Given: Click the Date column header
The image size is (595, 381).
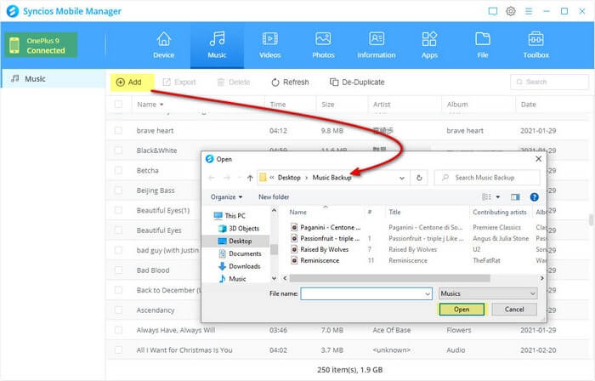Looking at the screenshot, I should 528,105.
